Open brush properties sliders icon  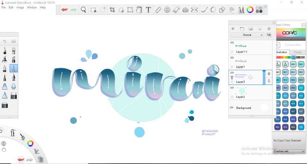(x=4, y=41)
